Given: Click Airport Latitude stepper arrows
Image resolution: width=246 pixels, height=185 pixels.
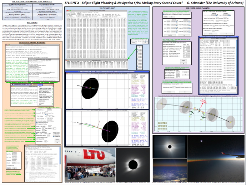Looking at the screenshot, I should tap(216, 15).
